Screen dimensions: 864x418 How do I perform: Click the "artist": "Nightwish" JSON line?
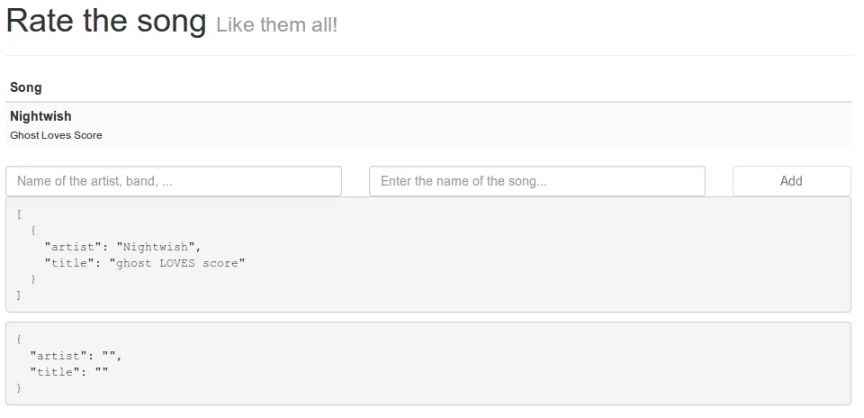tap(123, 247)
